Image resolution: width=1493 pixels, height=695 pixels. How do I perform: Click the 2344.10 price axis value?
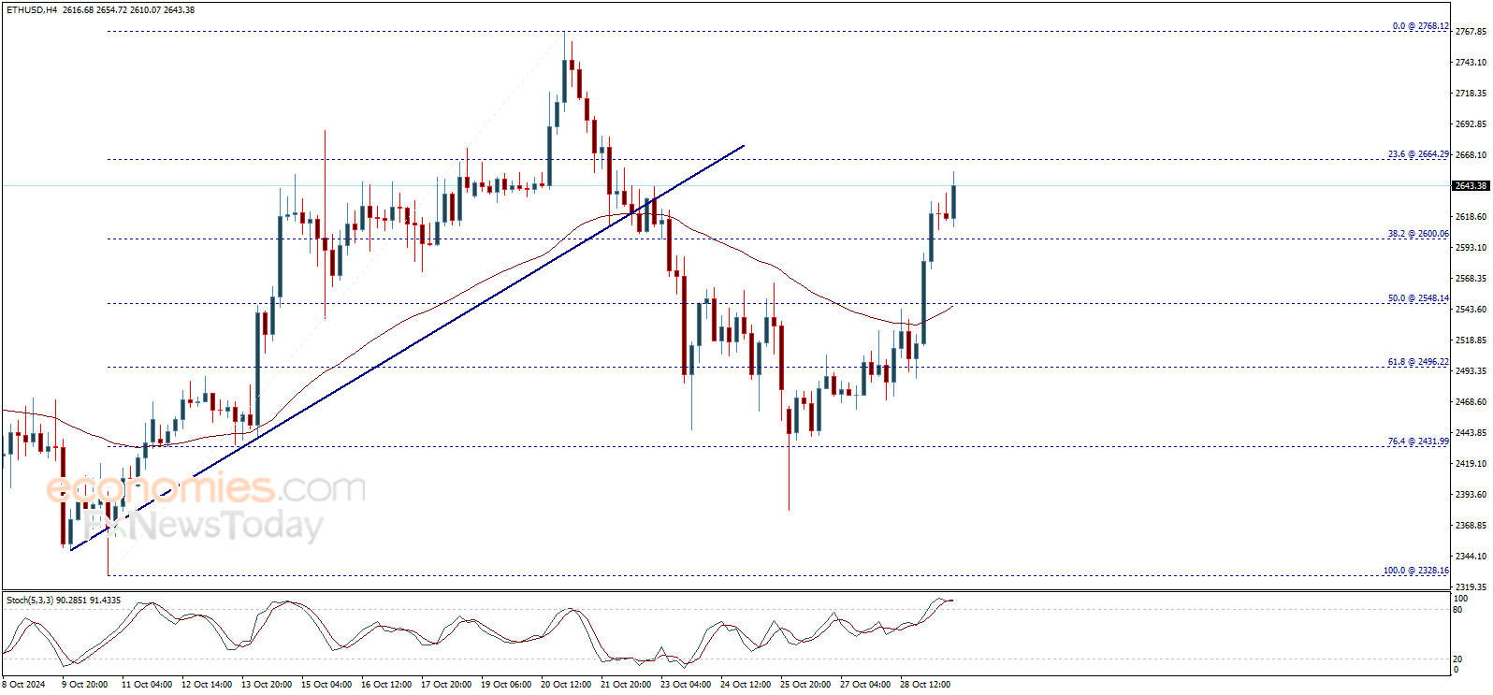1471,557
